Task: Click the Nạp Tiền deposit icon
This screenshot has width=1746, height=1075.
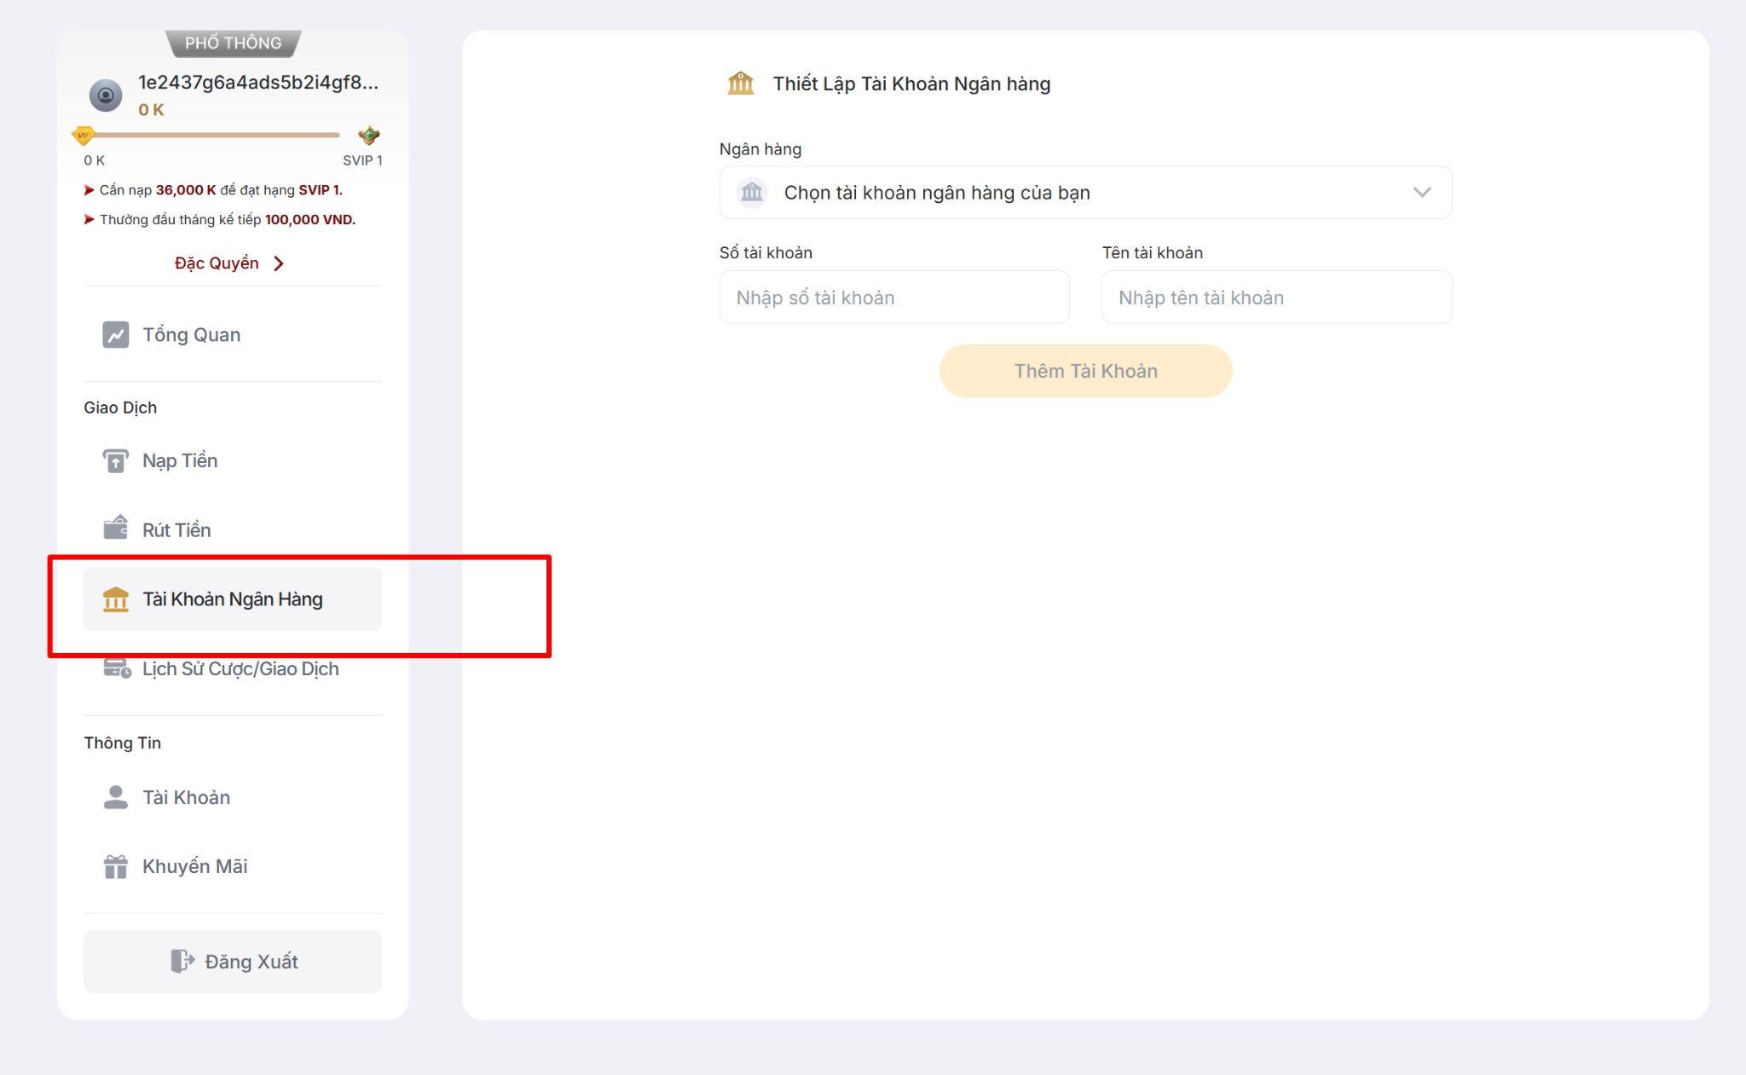Action: click(116, 461)
